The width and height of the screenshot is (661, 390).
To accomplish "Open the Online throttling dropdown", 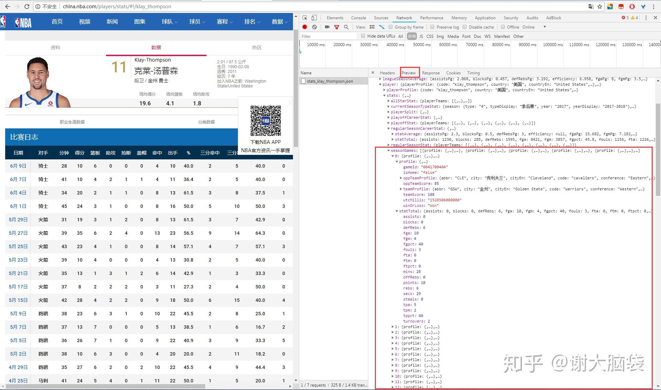I will [534, 27].
